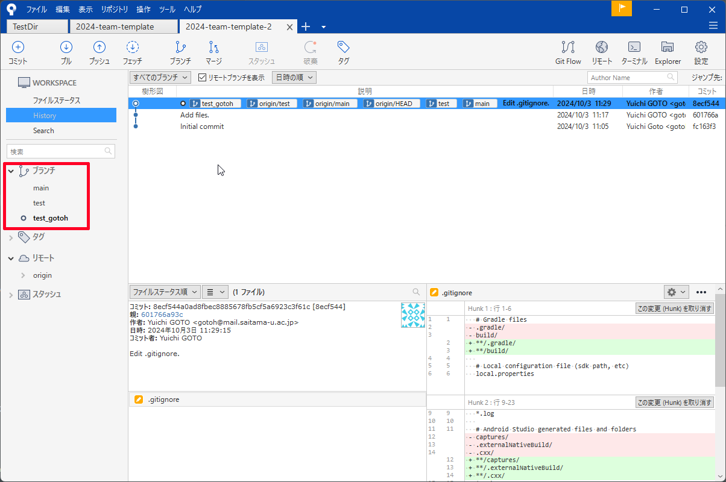Screen dimensions: 726x482
Task: Open the ツール menu
Action: pyautogui.click(x=168, y=9)
